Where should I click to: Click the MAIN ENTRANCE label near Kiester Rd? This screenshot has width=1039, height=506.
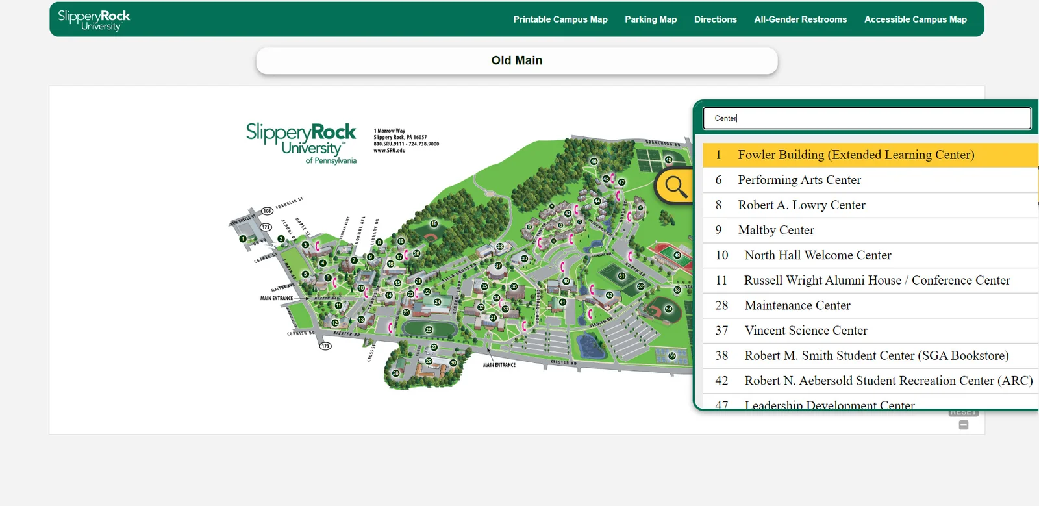(499, 365)
